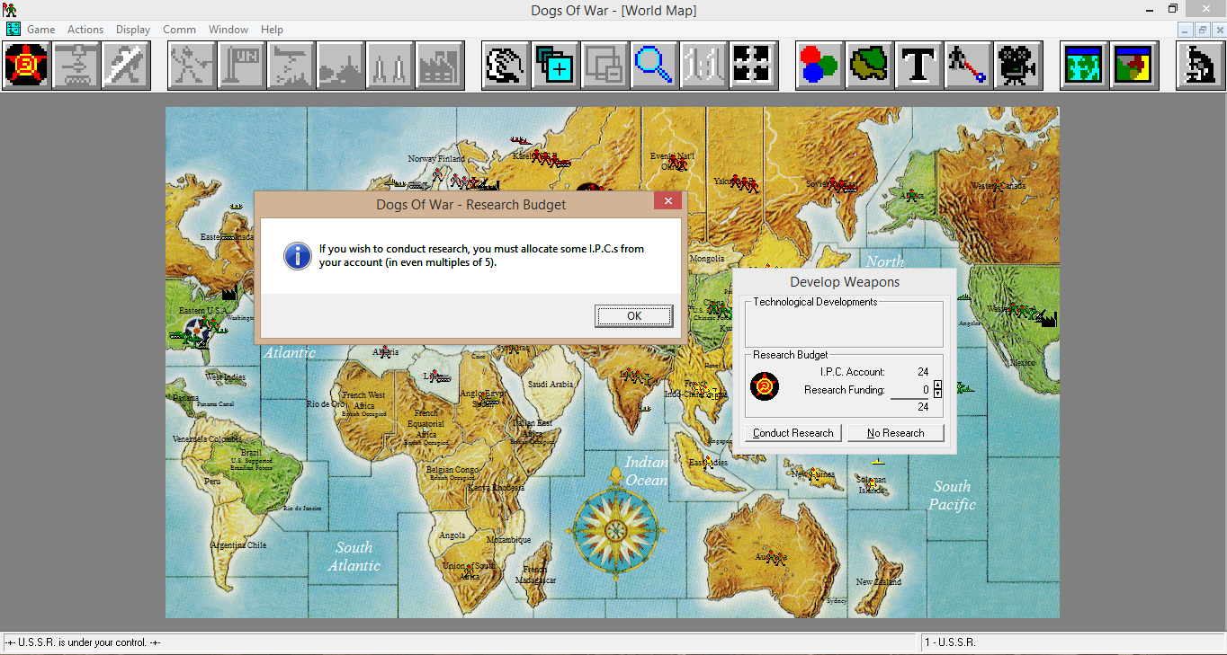Click the Indian Ocean label
Viewport: 1227px width, 655px height.
647,471
